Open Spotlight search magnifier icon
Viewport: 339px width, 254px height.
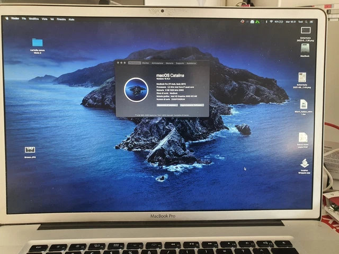click(x=306, y=22)
